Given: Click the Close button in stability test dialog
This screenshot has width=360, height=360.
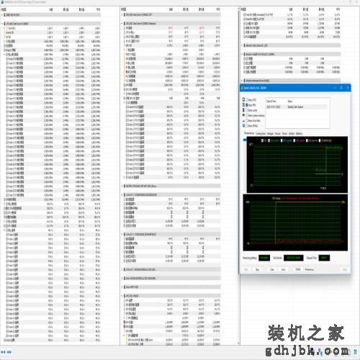Looking at the screenshot, I should (x=345, y=269).
